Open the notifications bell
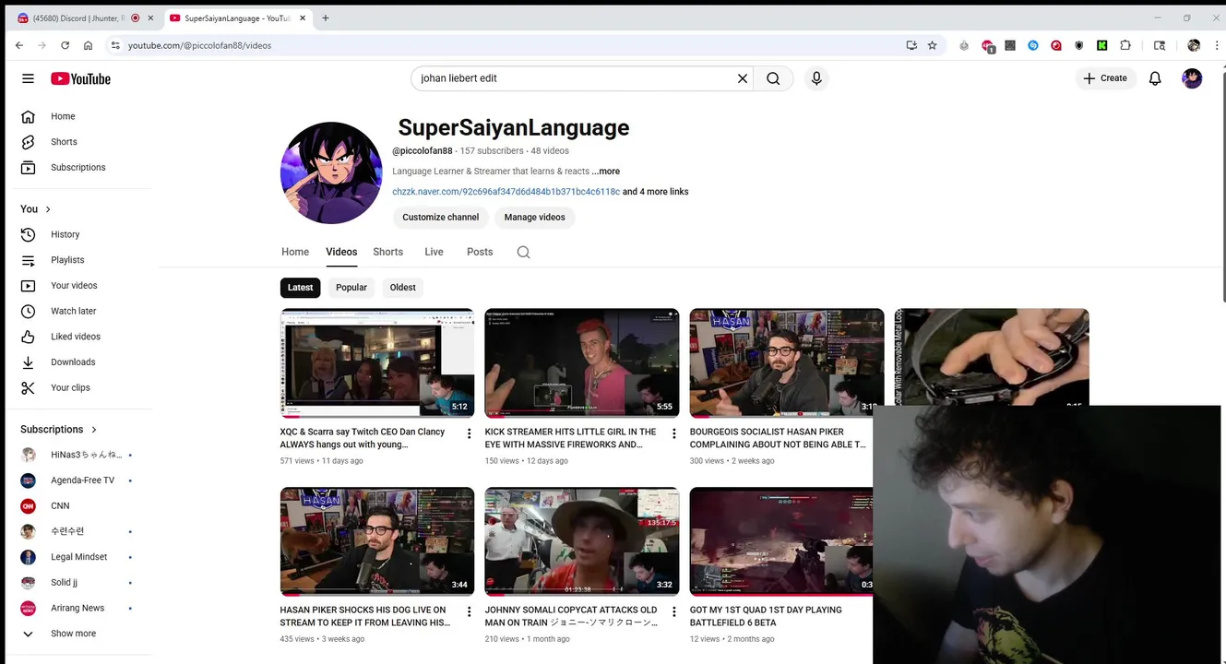This screenshot has width=1226, height=664. 1155,78
